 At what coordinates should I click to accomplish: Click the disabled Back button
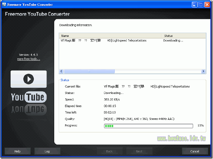tap(109, 151)
